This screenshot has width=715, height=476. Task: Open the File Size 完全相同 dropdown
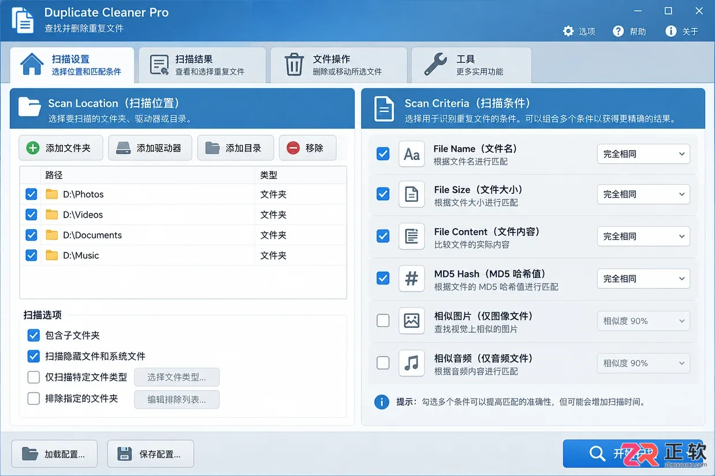[643, 194]
